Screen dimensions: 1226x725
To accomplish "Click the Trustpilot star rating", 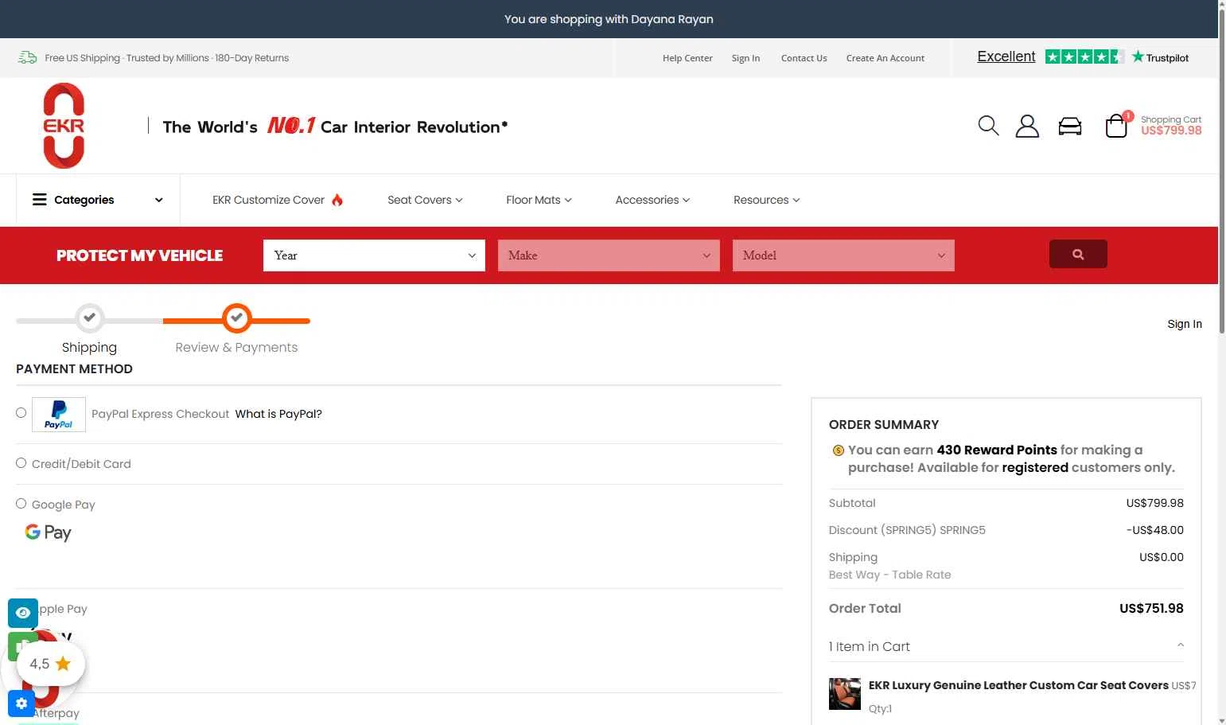I will pos(1084,57).
